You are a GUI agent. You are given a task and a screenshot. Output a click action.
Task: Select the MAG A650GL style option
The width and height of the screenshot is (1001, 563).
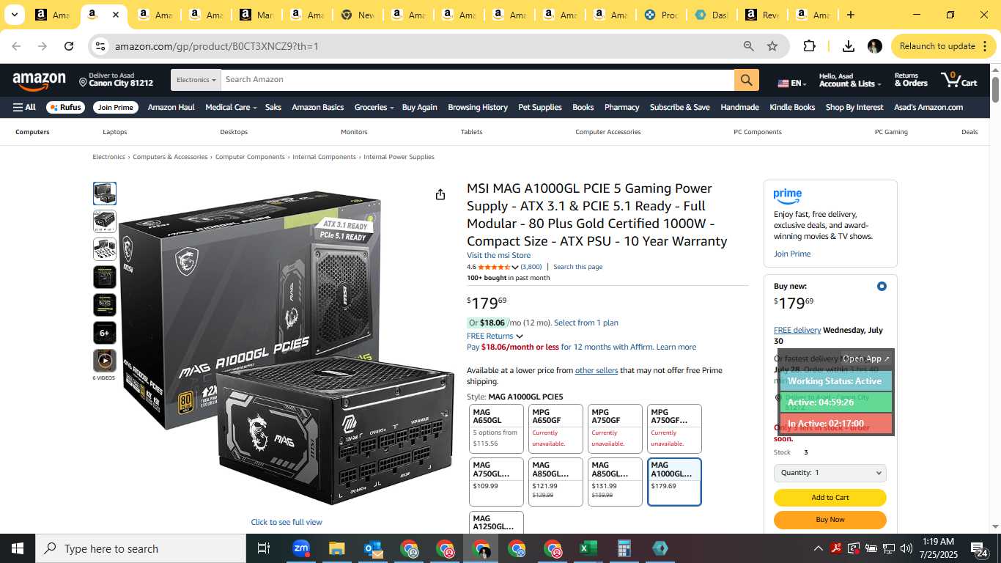(x=496, y=428)
